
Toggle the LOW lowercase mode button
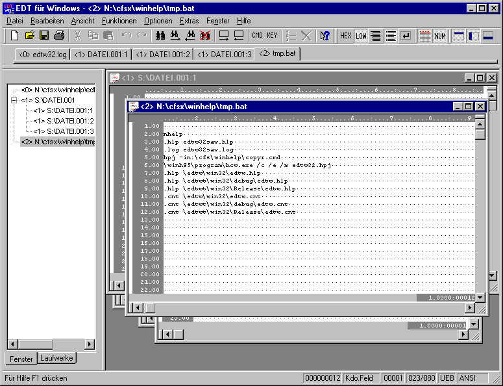click(x=361, y=36)
